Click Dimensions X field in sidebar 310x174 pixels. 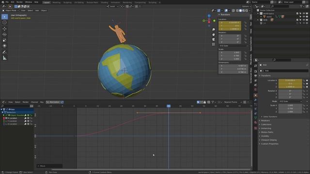coord(233,66)
